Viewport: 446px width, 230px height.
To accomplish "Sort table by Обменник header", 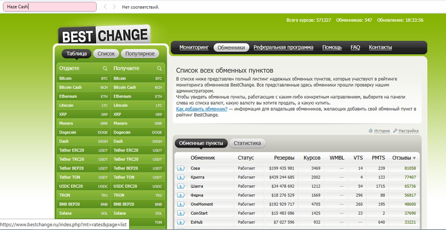I will (203, 158).
